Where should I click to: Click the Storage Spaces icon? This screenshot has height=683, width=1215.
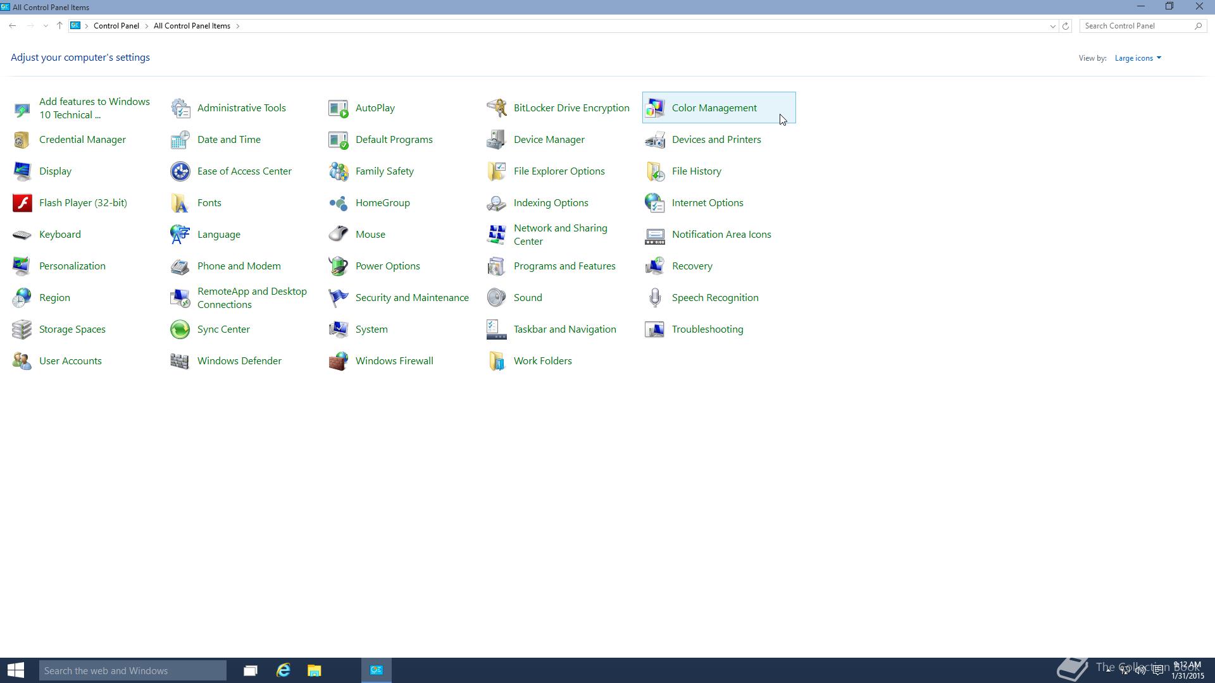[x=22, y=329]
